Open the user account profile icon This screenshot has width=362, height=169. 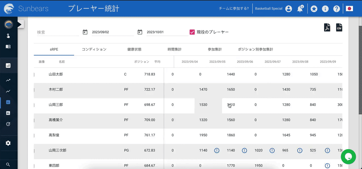pos(288,9)
